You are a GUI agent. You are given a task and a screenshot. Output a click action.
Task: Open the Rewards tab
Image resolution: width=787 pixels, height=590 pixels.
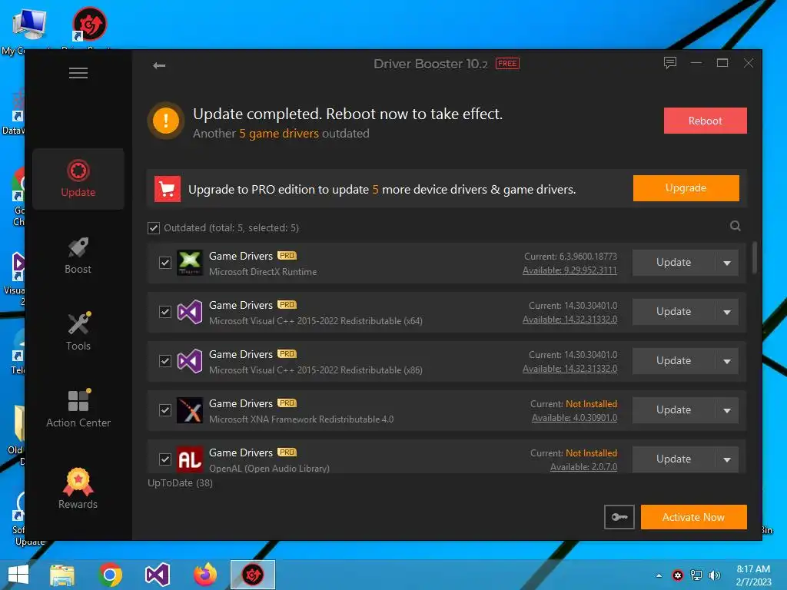point(78,488)
